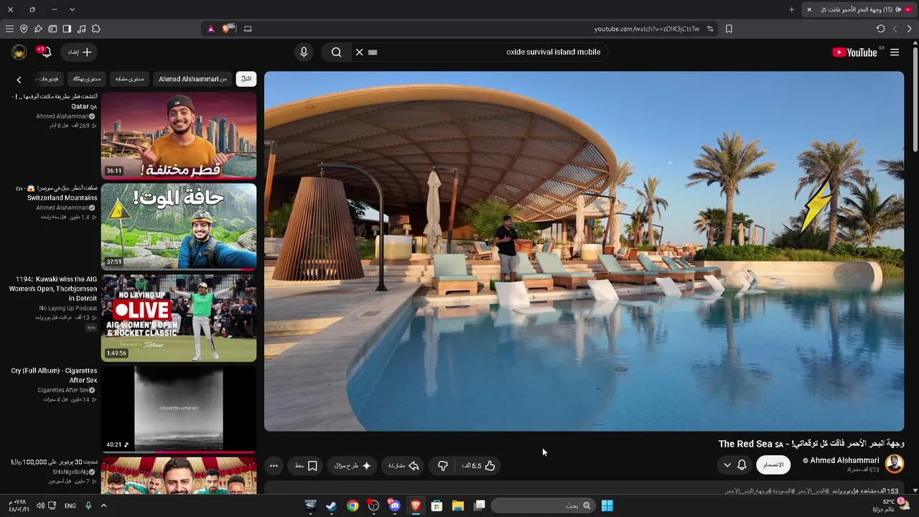
Task: Go to the YouTube home logo
Action: pyautogui.click(x=854, y=52)
